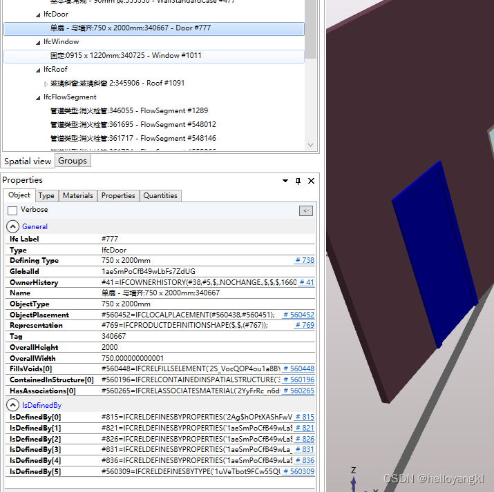Follow the # 815 IsDefinedBy link
The image size is (494, 492).
[x=305, y=417]
